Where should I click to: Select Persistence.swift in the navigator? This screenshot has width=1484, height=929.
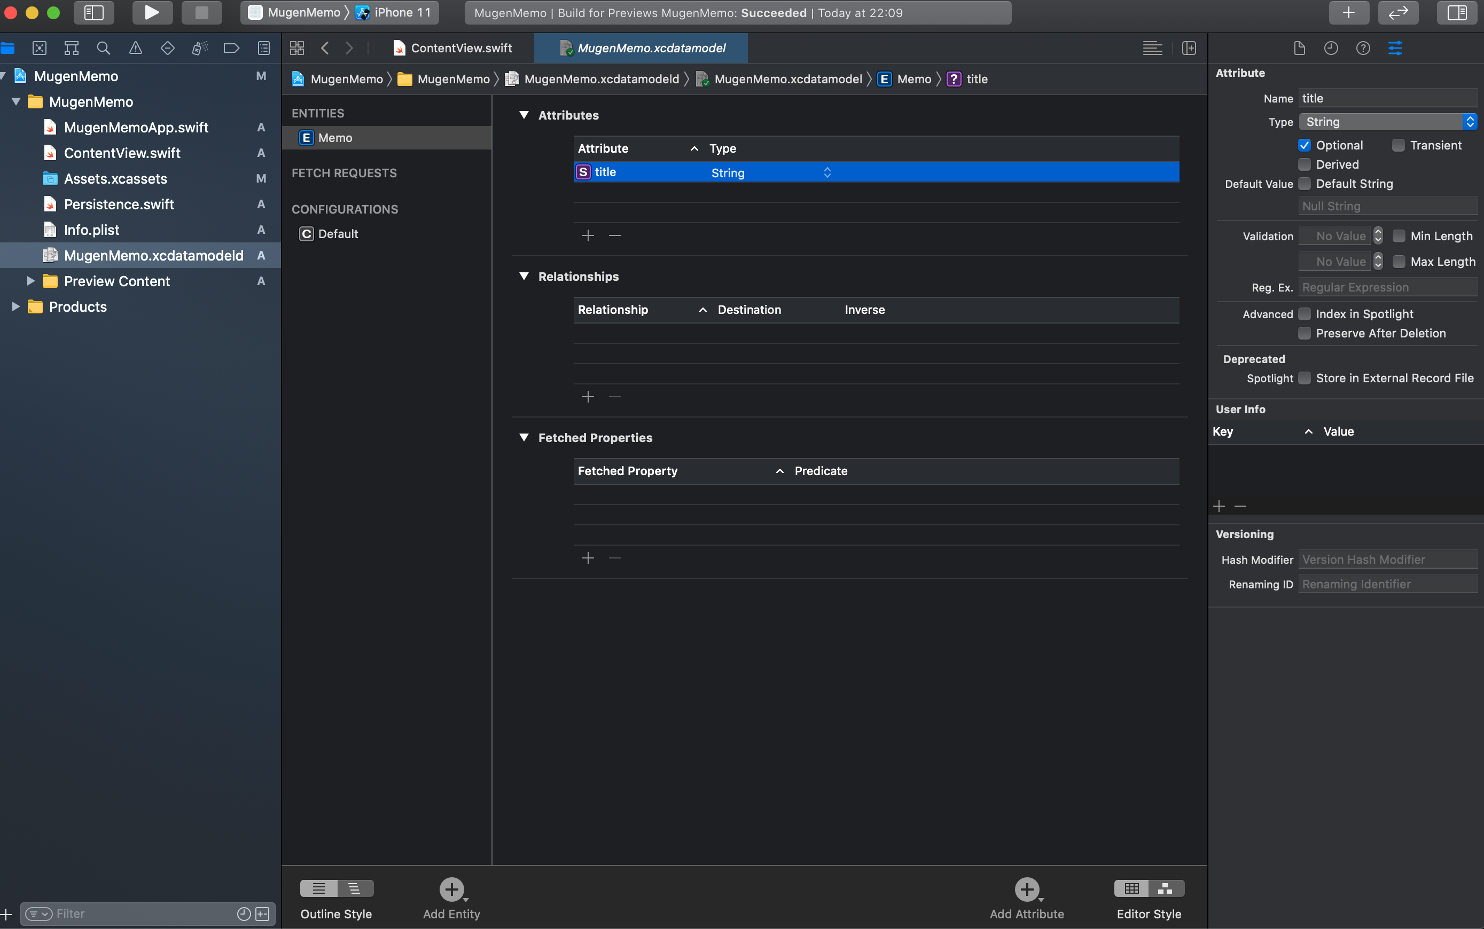pyautogui.click(x=119, y=204)
